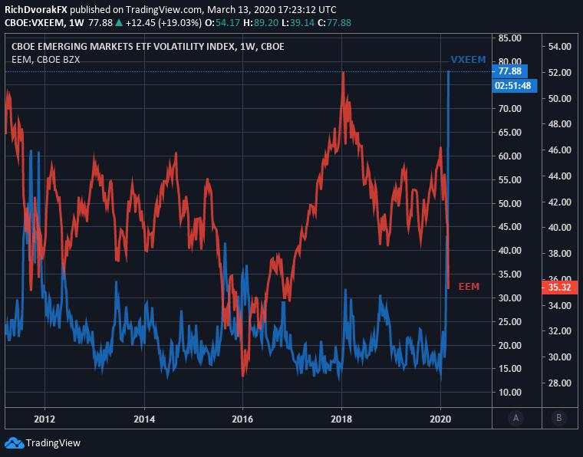Click the 2020 time axis label
583x457 pixels.
point(440,419)
